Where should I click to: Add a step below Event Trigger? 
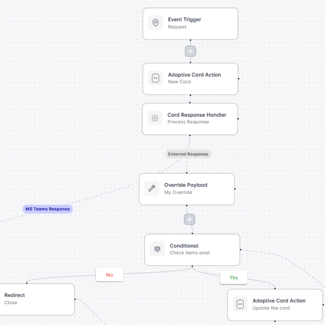click(x=190, y=51)
